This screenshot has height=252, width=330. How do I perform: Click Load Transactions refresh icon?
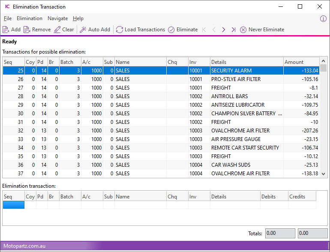(120, 30)
